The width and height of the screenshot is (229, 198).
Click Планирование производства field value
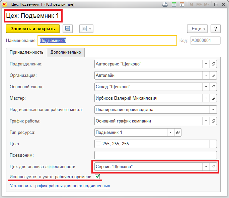coord(125,110)
